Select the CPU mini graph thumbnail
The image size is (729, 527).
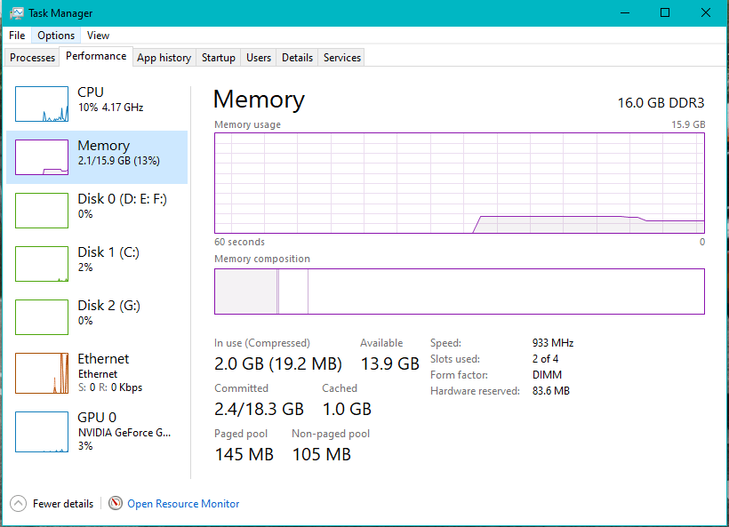(x=42, y=104)
